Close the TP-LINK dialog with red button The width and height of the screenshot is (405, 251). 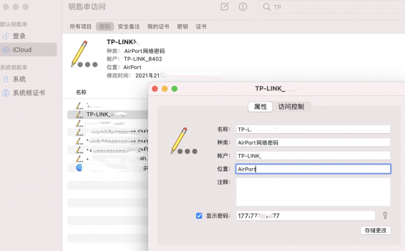[x=155, y=89]
